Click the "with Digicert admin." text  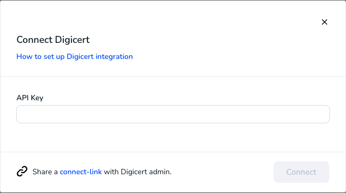click(x=138, y=172)
